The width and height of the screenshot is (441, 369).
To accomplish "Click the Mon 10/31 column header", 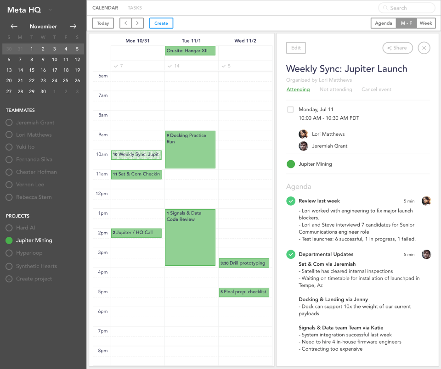I will (x=137, y=41).
